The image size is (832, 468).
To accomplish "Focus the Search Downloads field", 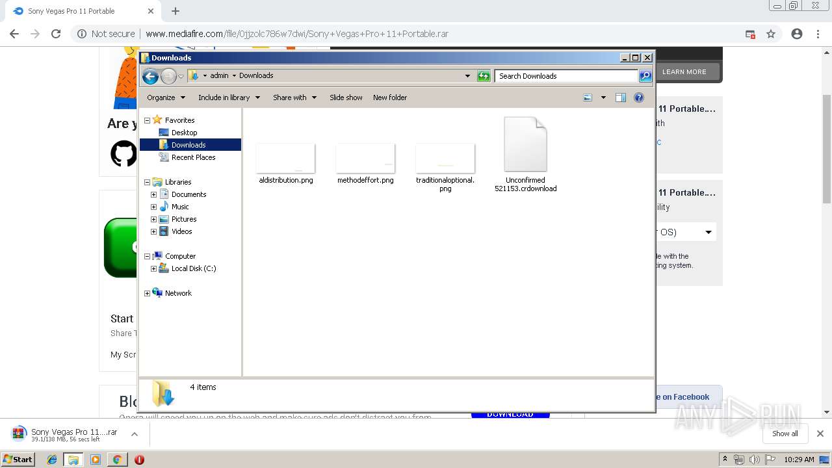I will tap(566, 76).
